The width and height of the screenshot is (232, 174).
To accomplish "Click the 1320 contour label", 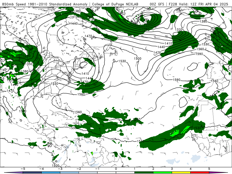I will pos(179,30).
